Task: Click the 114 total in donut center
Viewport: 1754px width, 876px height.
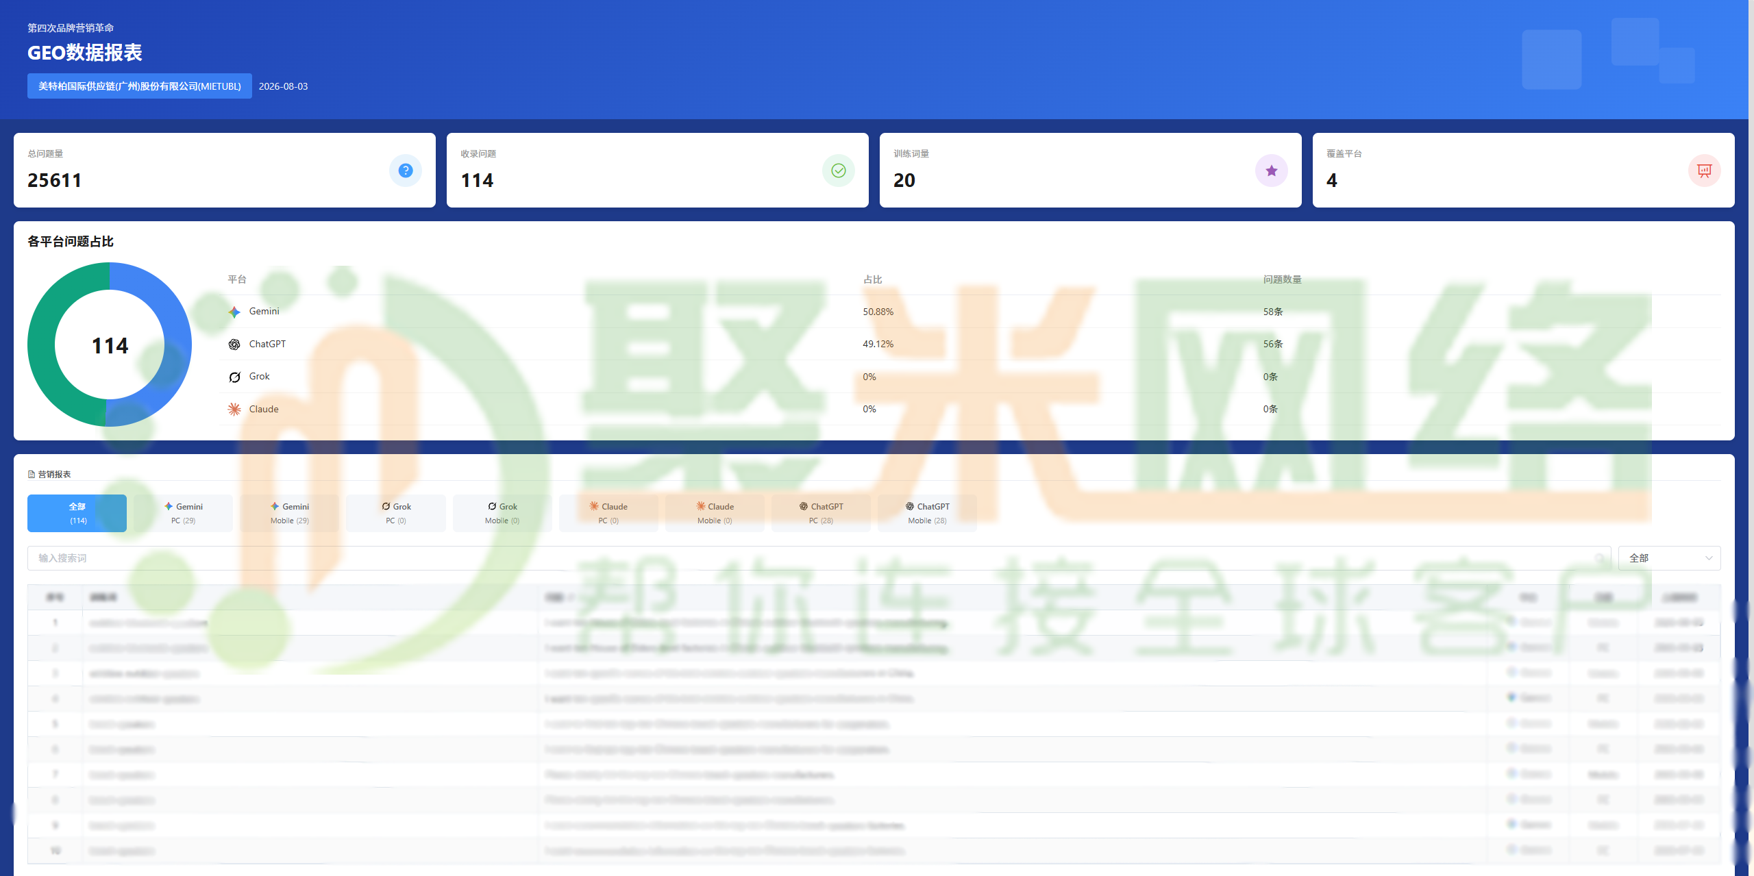Action: tap(110, 346)
